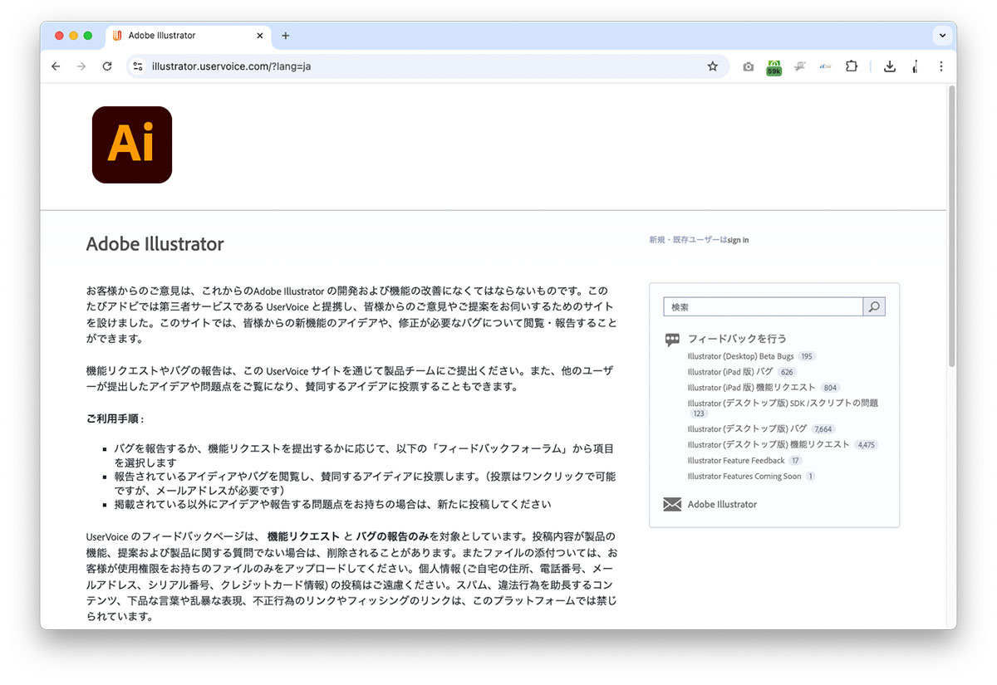Click the feedback speech bubble icon

672,339
